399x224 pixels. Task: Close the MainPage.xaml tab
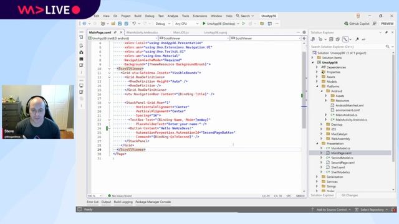coord(121,32)
